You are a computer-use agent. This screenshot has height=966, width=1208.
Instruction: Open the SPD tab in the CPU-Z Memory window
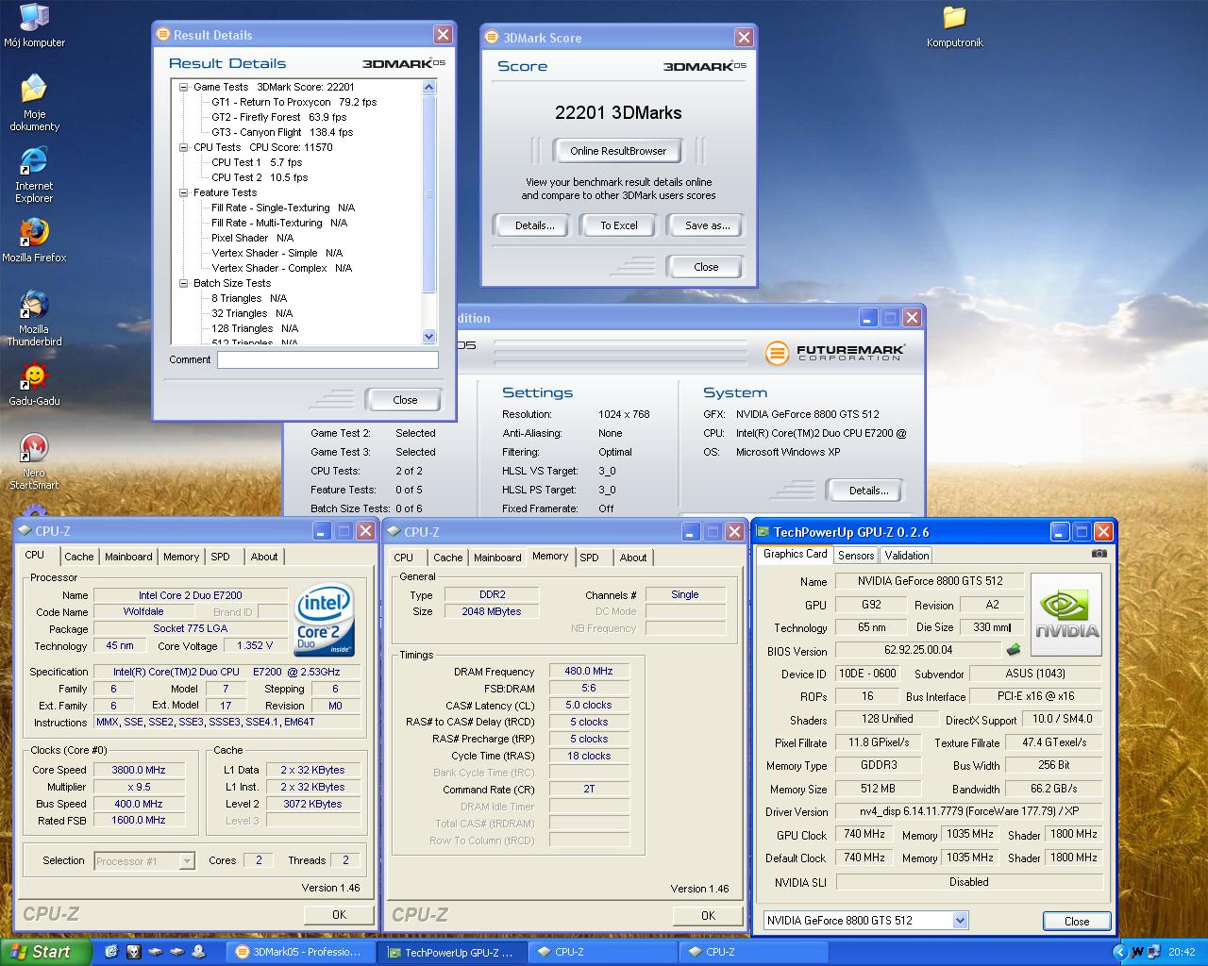[x=590, y=558]
